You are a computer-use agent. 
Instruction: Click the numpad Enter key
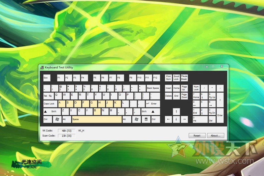click(220, 115)
